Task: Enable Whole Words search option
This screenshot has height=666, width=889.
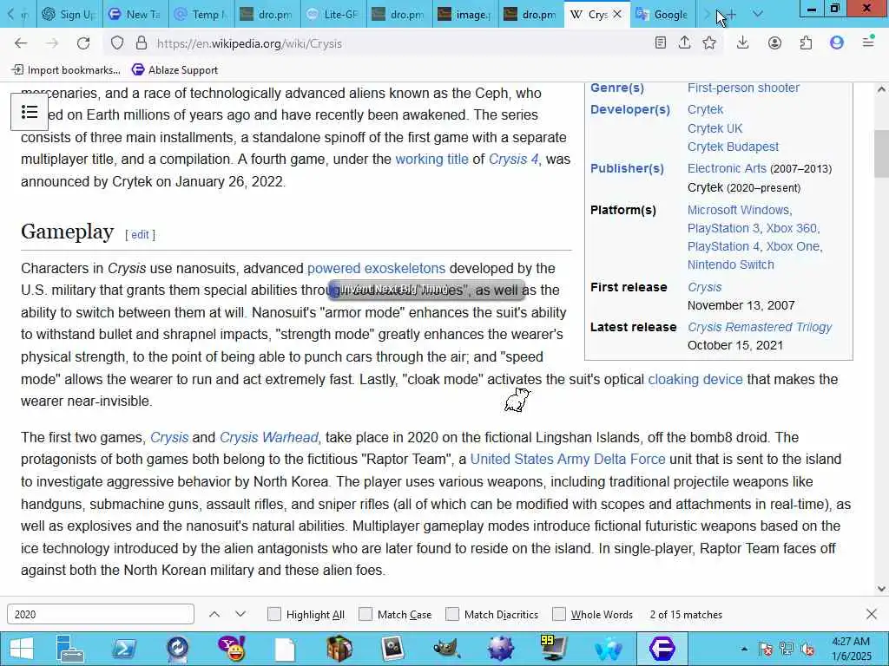Action: (x=559, y=614)
